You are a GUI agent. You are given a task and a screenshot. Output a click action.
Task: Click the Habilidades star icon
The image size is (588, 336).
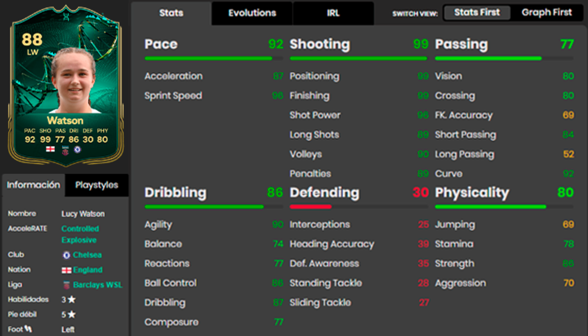pyautogui.click(x=71, y=300)
